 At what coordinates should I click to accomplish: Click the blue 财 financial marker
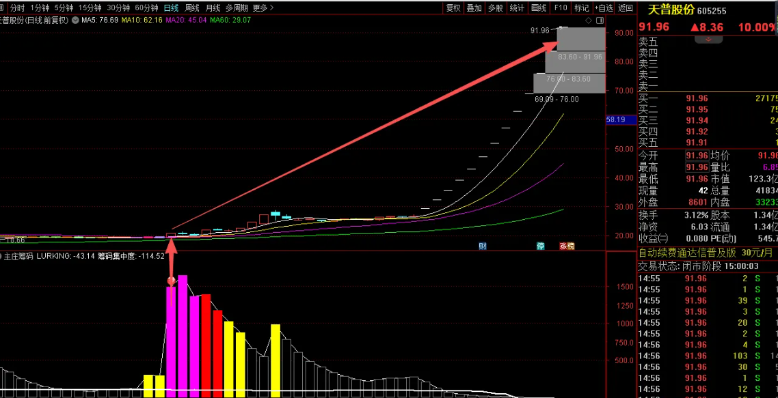click(x=483, y=246)
